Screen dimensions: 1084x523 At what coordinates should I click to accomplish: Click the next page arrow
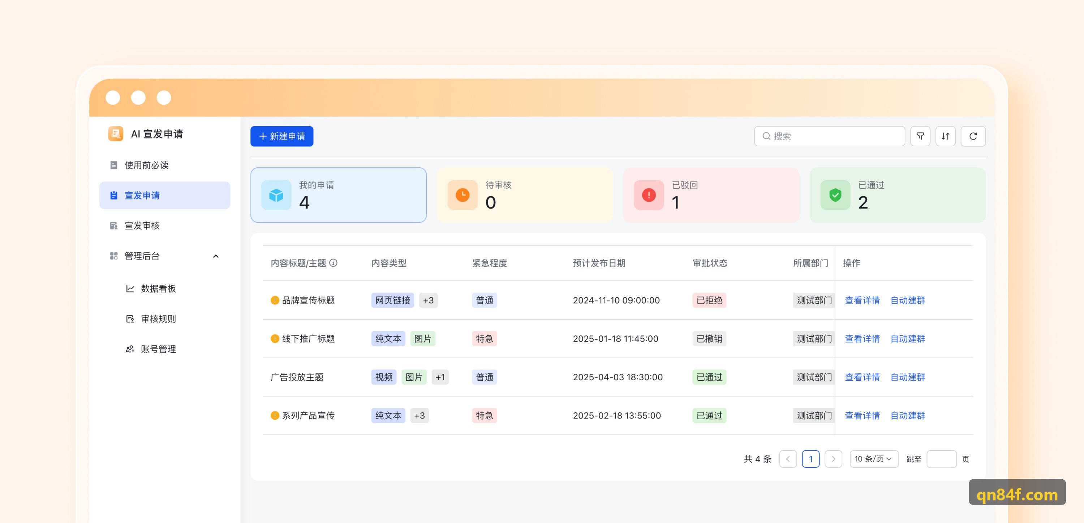click(833, 459)
